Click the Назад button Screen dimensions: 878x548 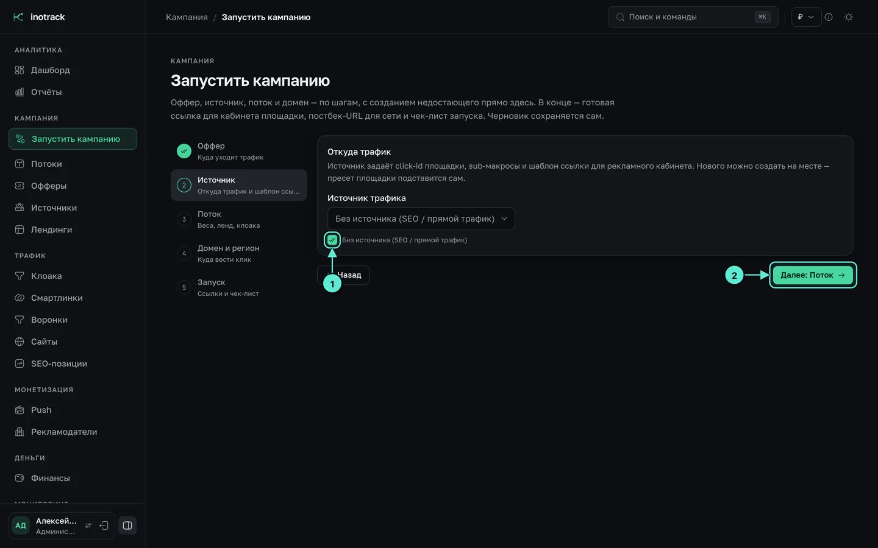pyautogui.click(x=343, y=275)
